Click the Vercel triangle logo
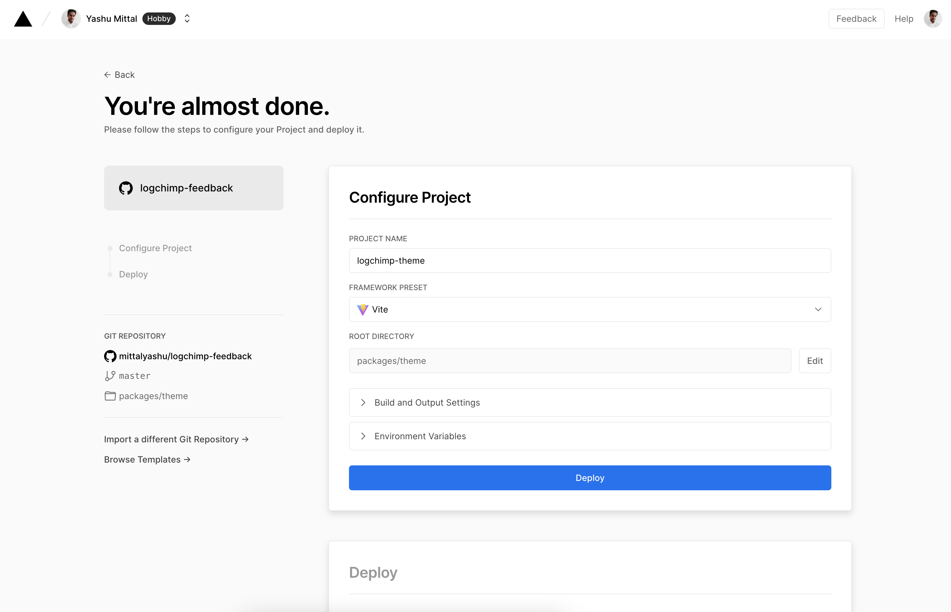Viewport: 951px width, 612px height. 23,18
